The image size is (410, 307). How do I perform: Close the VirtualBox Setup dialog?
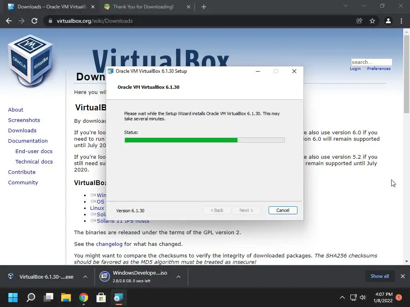(x=294, y=71)
